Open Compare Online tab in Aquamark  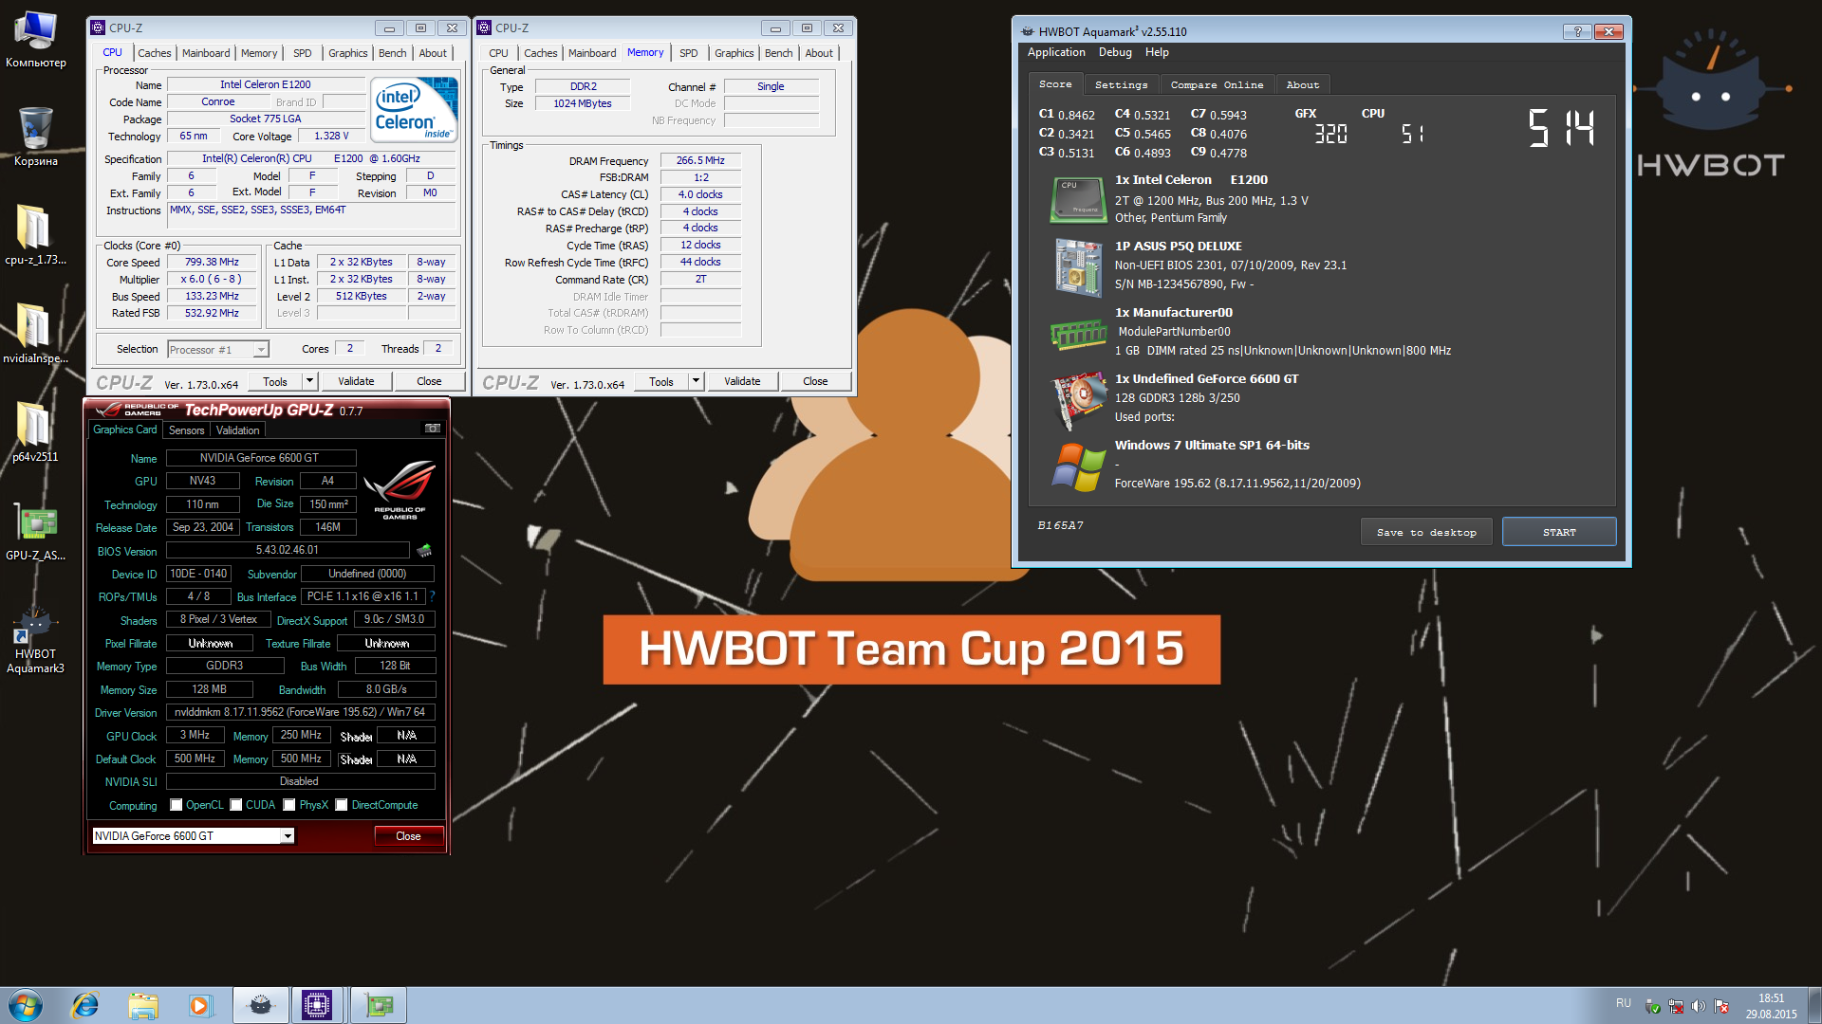click(1217, 84)
